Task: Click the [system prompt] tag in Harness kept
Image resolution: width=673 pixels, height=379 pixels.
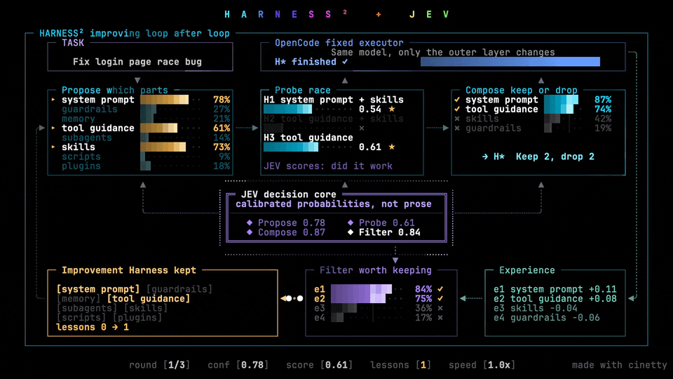Action: pos(98,289)
